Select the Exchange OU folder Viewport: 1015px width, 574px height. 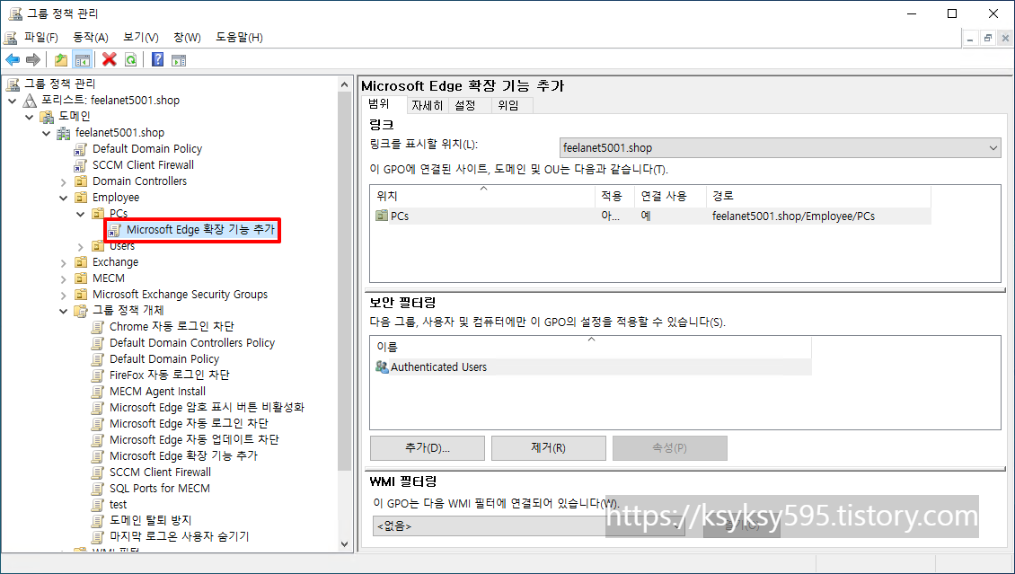(x=115, y=262)
